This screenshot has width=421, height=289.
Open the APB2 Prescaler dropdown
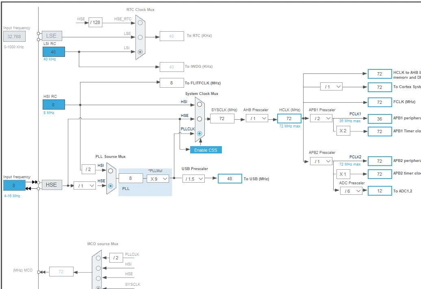[x=321, y=162]
